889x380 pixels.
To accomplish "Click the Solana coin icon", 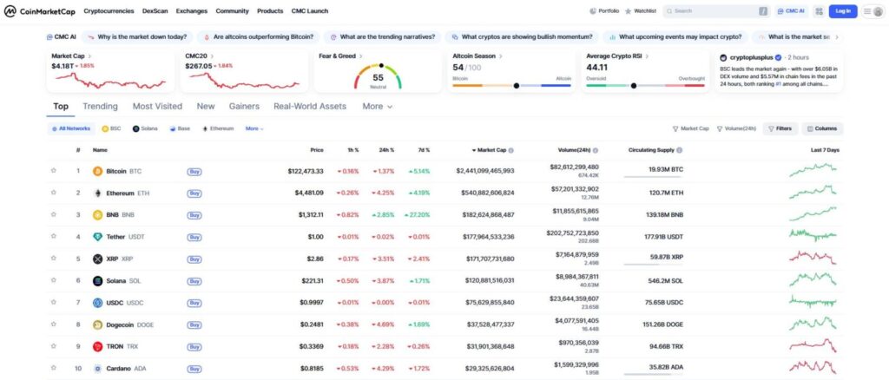I will (97, 281).
